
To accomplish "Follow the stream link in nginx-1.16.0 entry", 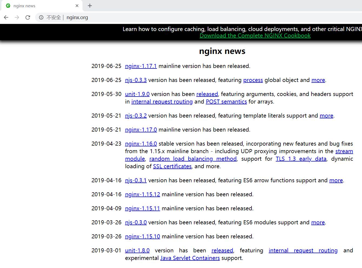I will 344,151.
